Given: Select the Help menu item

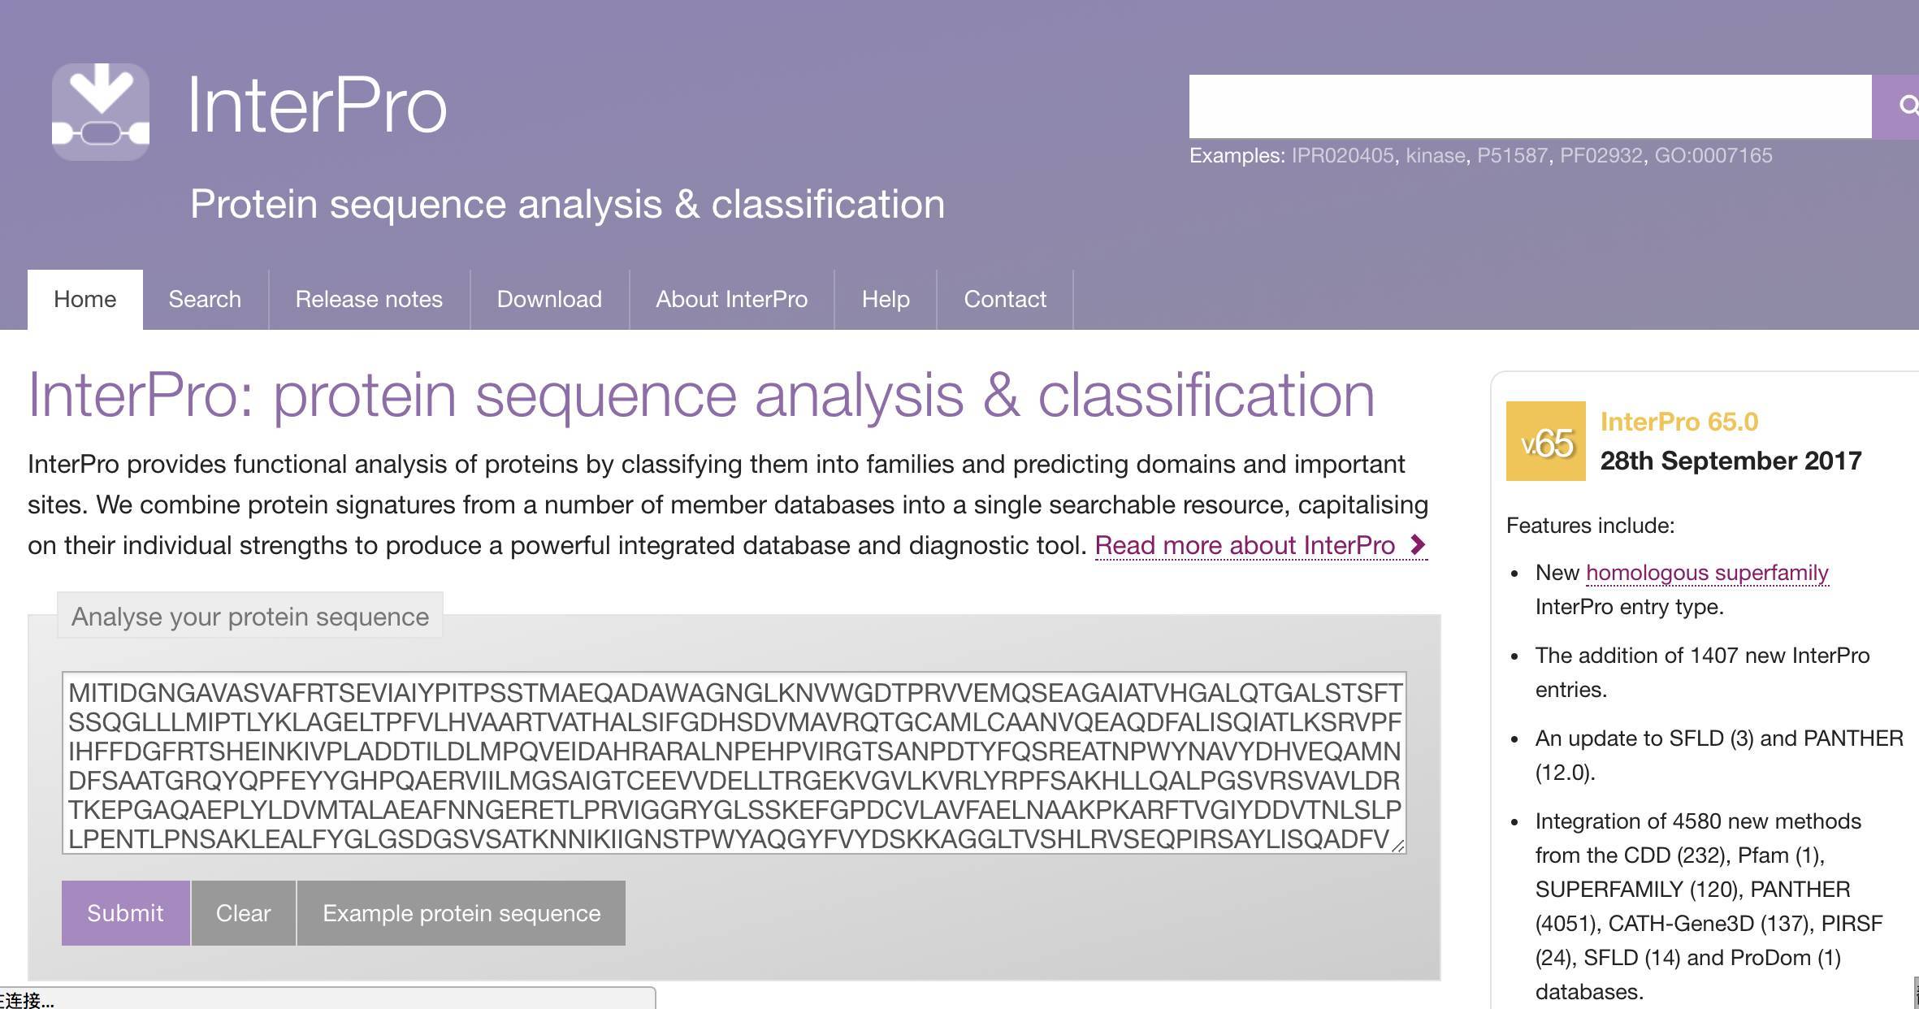Looking at the screenshot, I should pyautogui.click(x=886, y=300).
